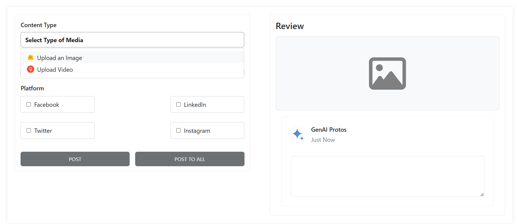
Task: Click the POST TO ALL button
Action: [190, 159]
